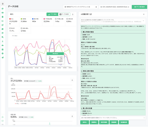Expand the AI prompt text chevron
This screenshot has height=127, width=148.
coord(143,21)
